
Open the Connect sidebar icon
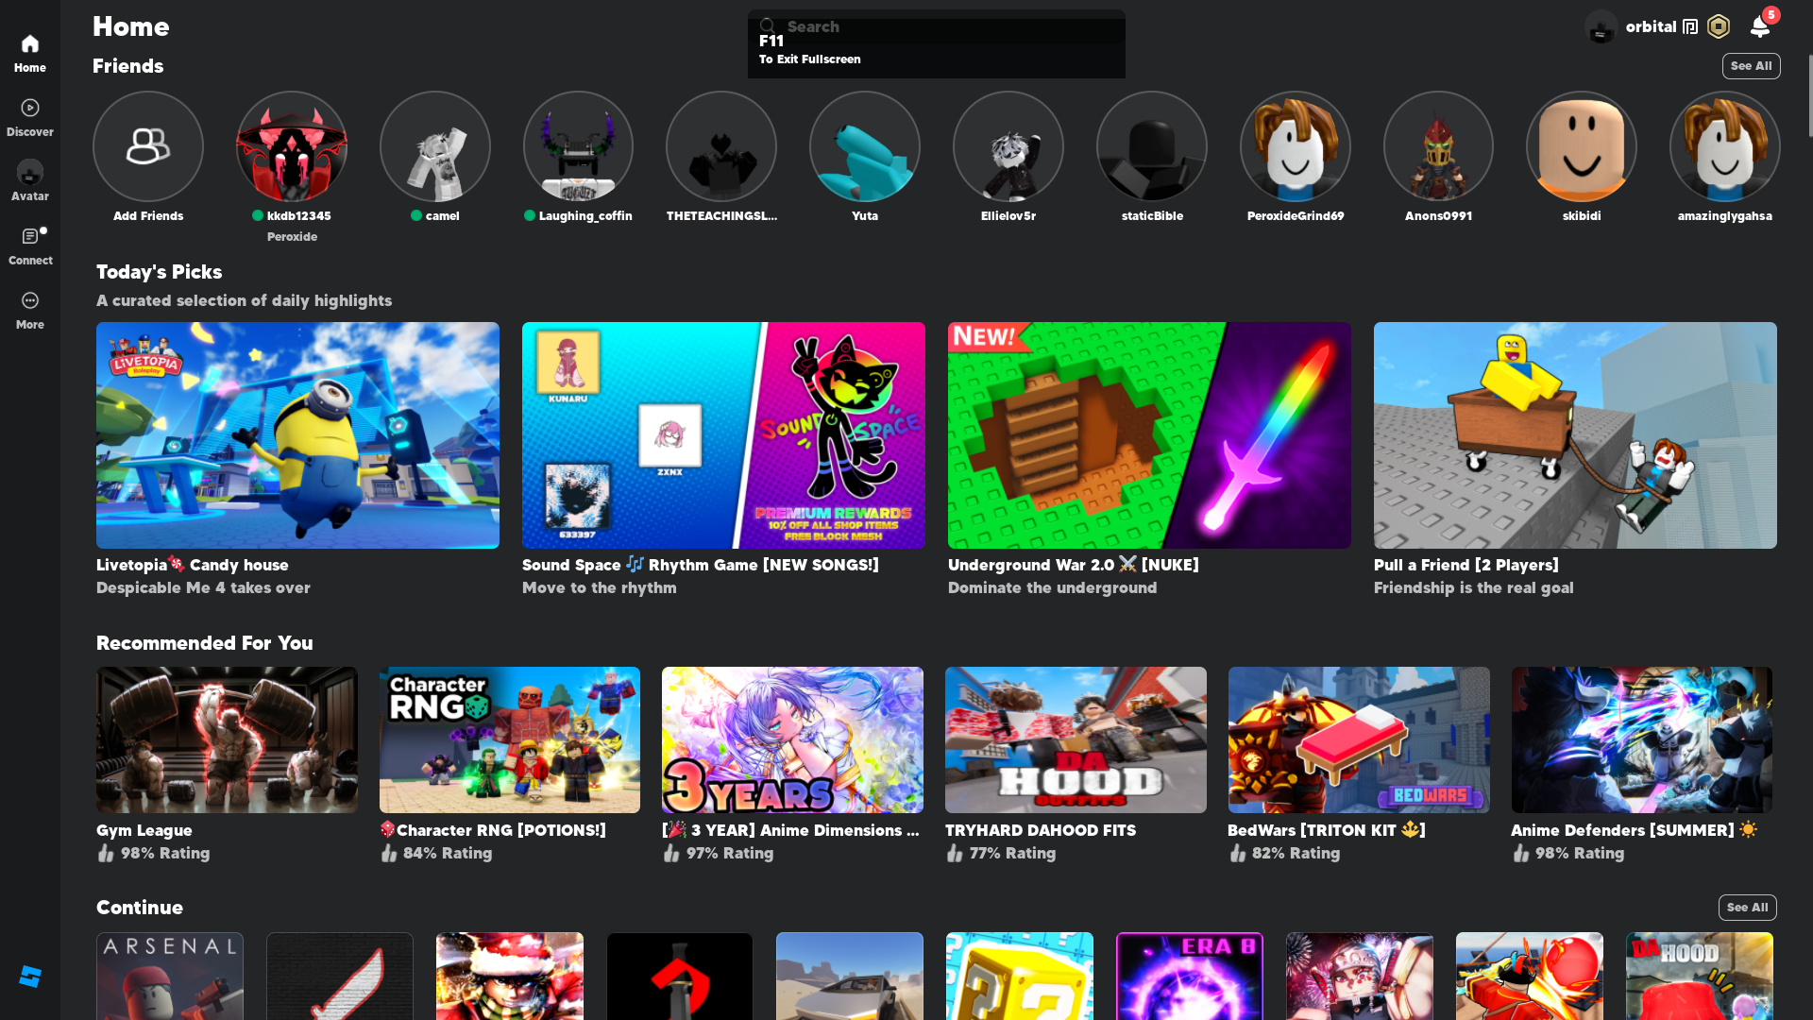[30, 236]
